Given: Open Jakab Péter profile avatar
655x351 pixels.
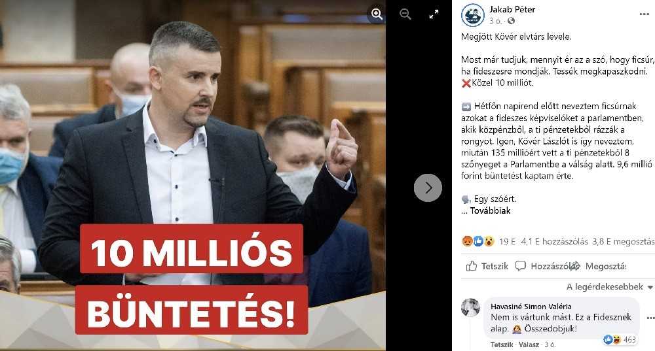Looking at the screenshot, I should (472, 15).
